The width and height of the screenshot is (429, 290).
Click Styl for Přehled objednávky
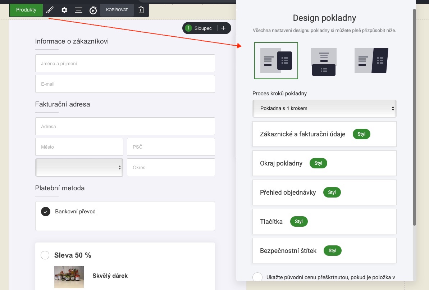click(332, 192)
